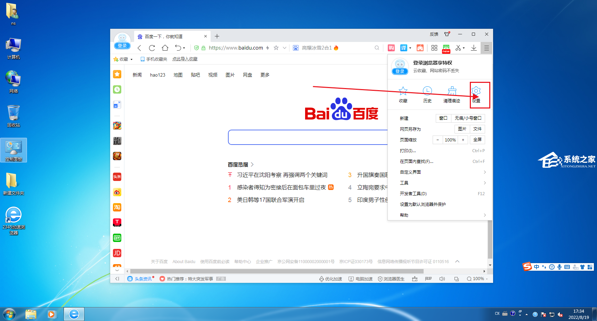Image resolution: width=597 pixels, height=321 pixels.
Task: Expand the Customize interface (自定义界面) submenu
Action: click(x=443, y=172)
